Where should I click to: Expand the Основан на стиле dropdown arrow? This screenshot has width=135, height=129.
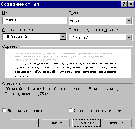click(x=63, y=37)
